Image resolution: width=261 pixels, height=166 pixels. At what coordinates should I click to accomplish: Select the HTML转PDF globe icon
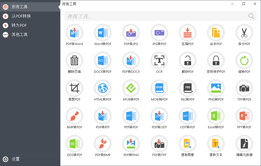[103, 88]
